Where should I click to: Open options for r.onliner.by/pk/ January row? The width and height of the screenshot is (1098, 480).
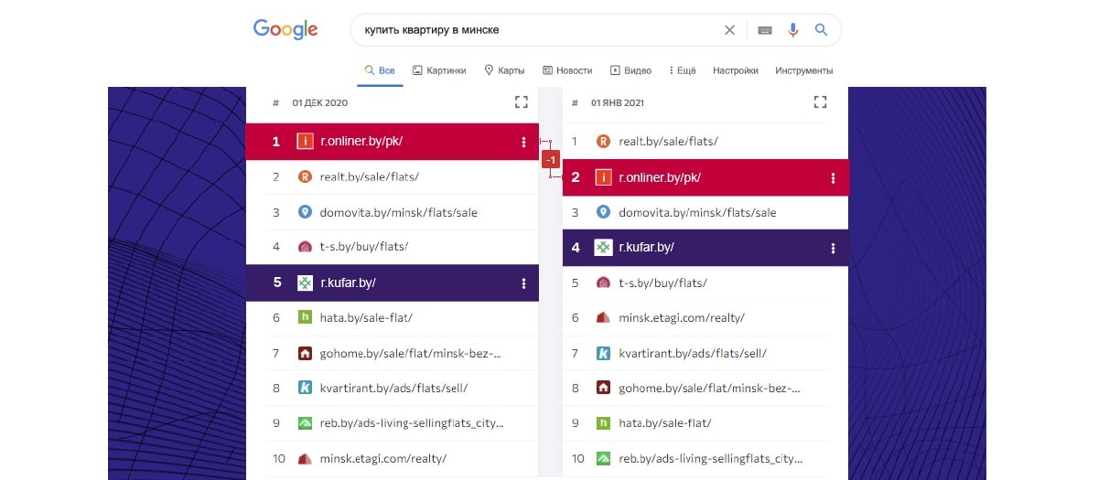point(833,178)
